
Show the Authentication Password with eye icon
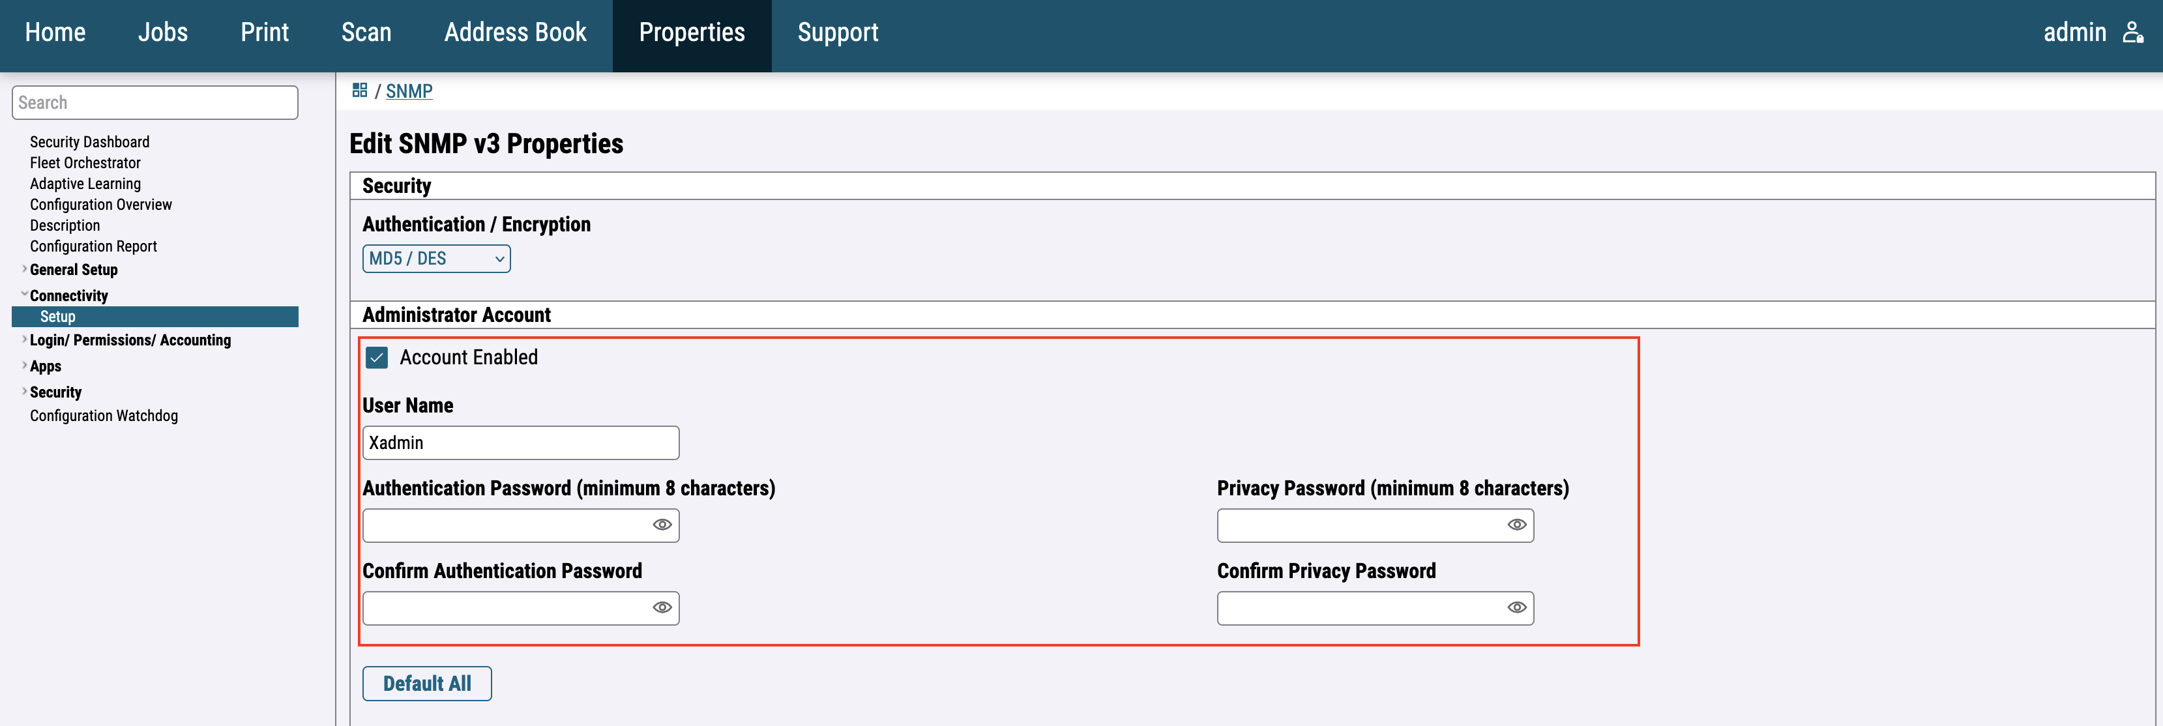662,525
